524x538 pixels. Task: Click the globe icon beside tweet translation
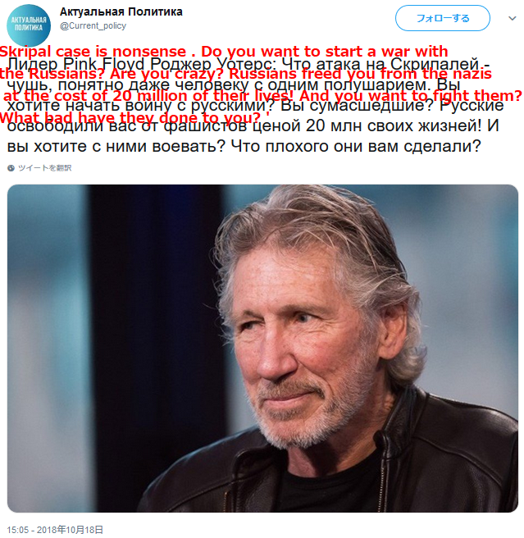point(11,168)
